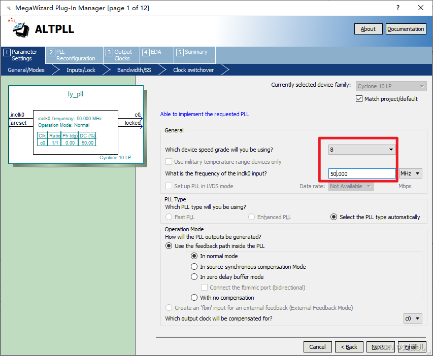Click the 1/1 ratio cell
The width and height of the screenshot is (433, 356).
click(55, 143)
